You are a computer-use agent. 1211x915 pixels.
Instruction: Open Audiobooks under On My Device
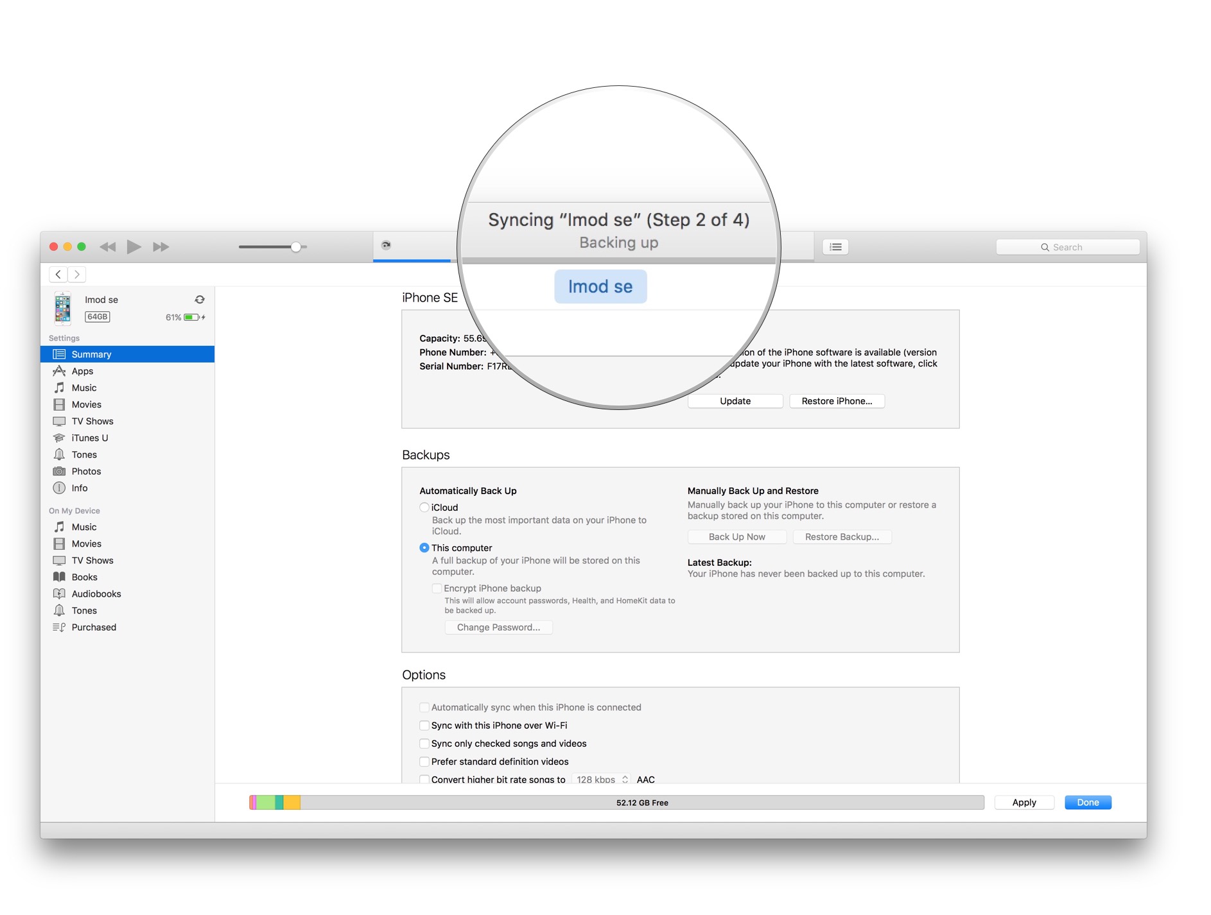[127, 594]
